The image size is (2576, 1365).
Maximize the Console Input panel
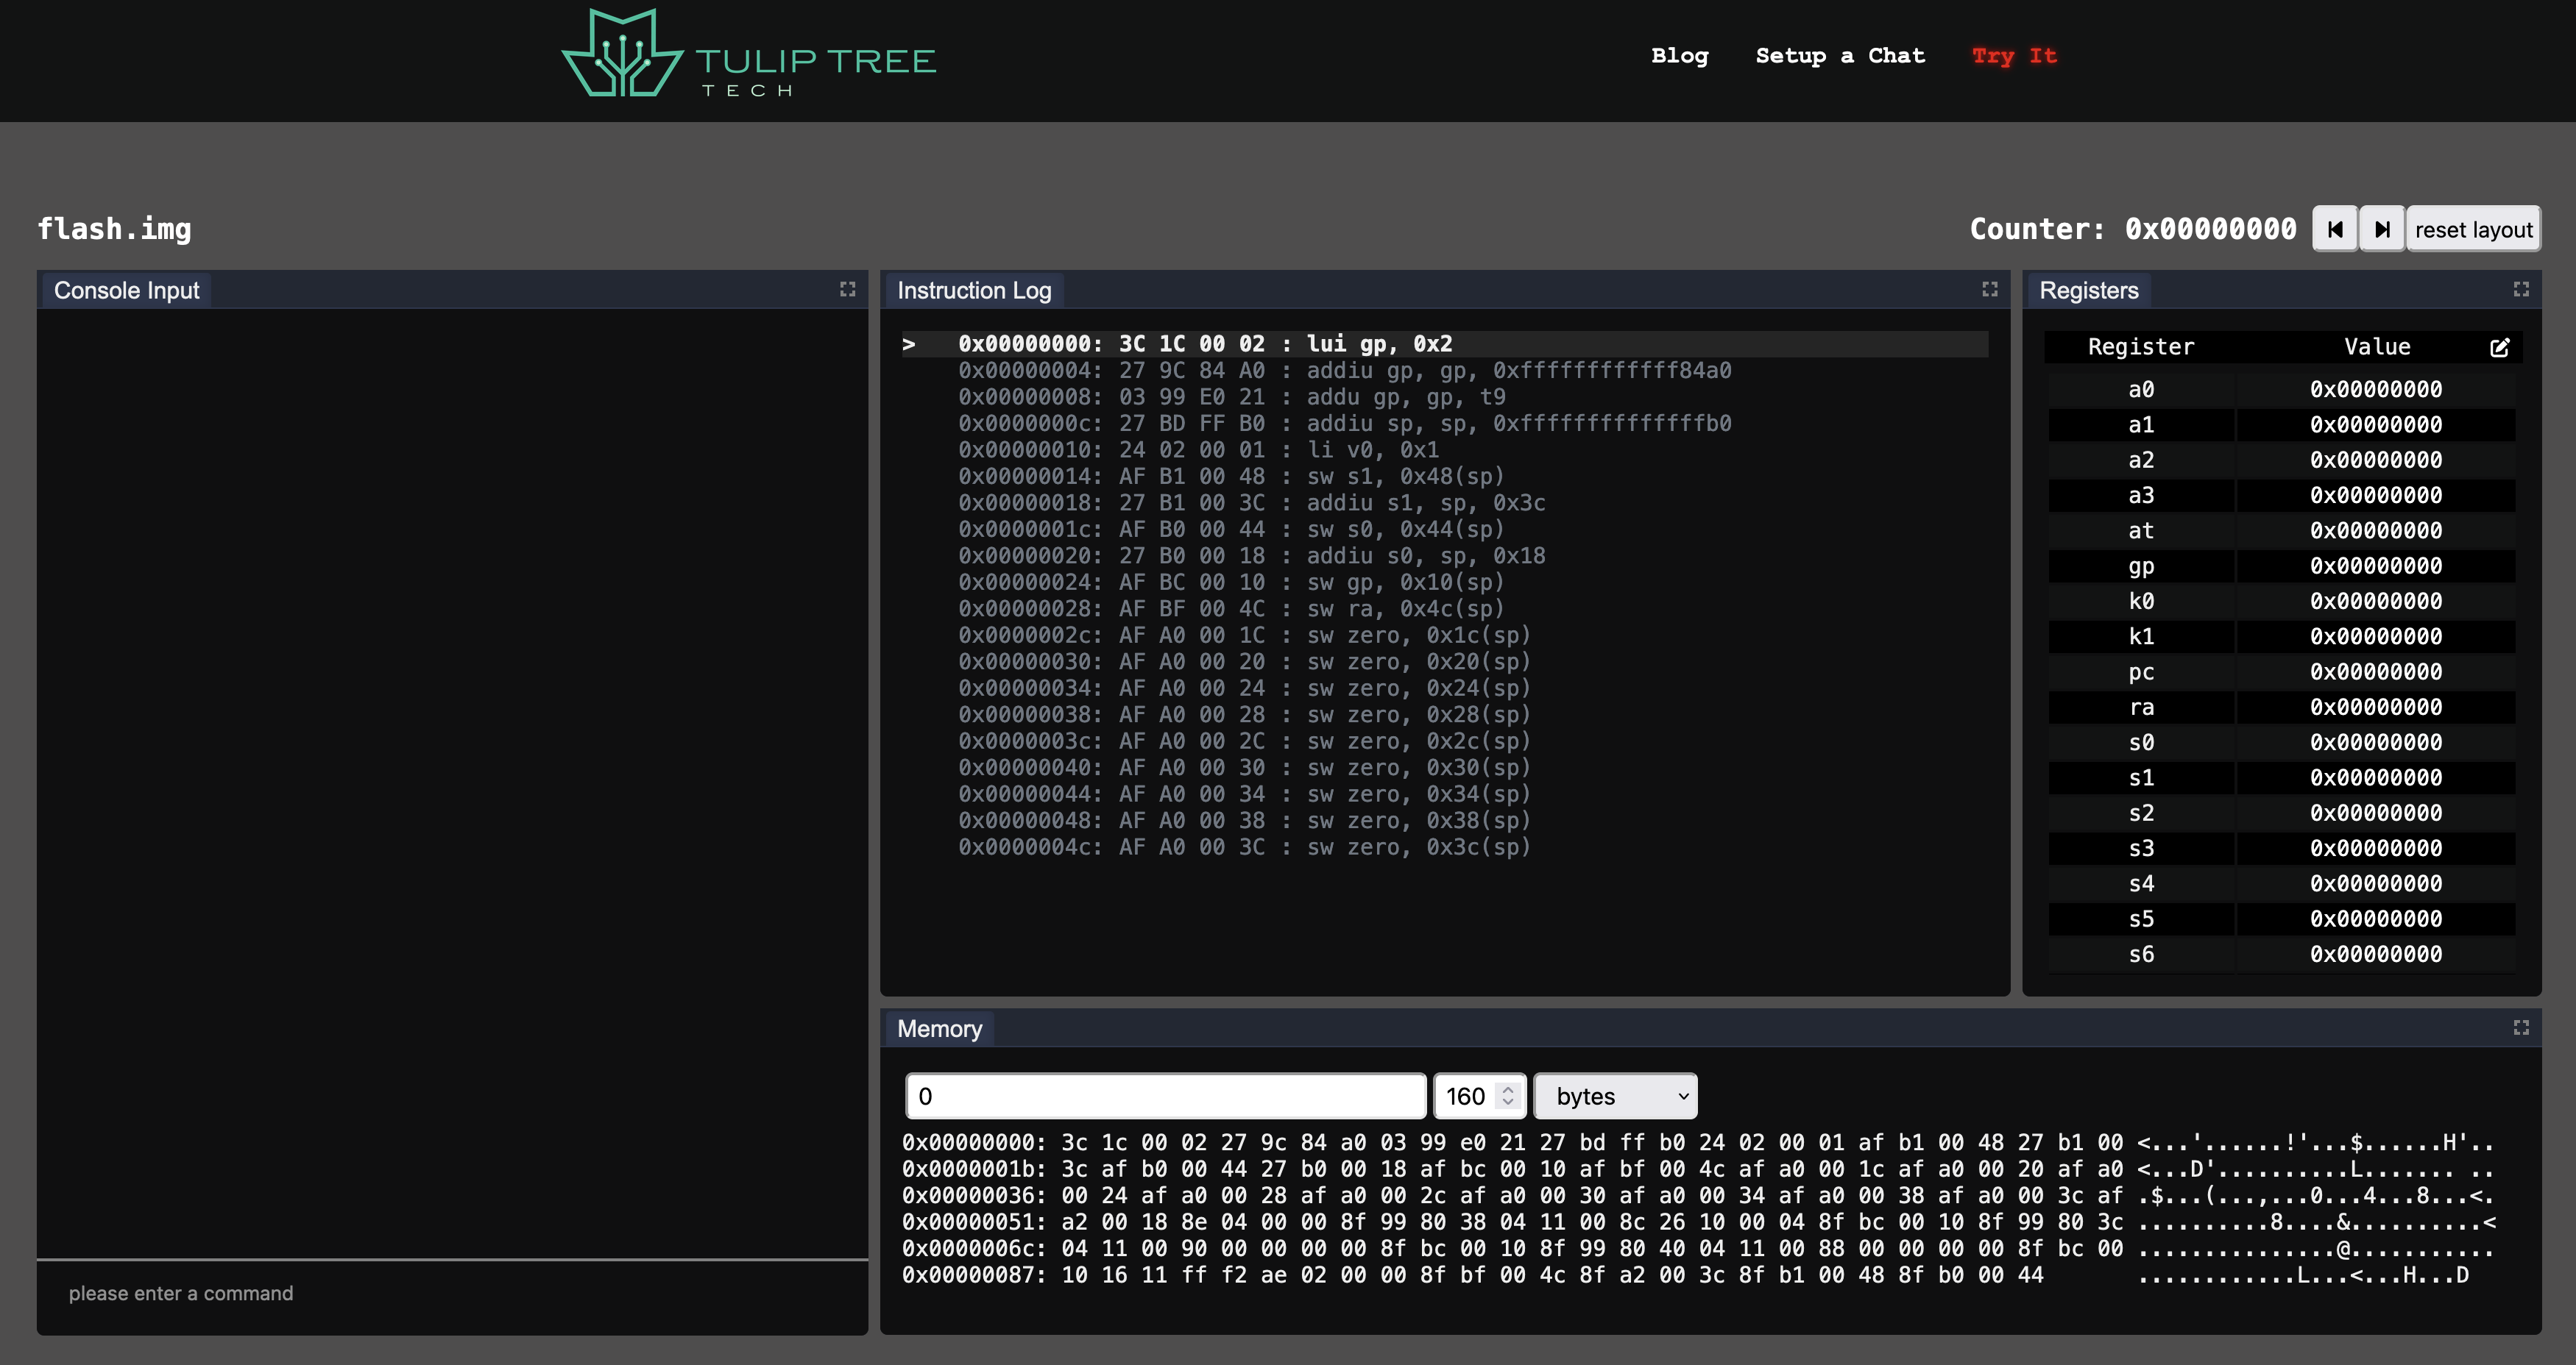click(x=847, y=289)
